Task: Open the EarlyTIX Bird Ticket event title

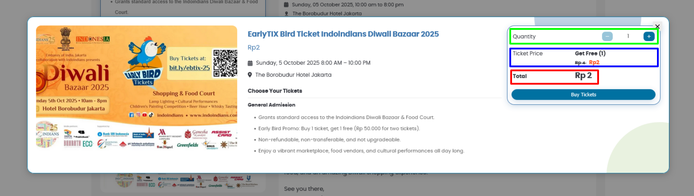Action: [x=343, y=34]
